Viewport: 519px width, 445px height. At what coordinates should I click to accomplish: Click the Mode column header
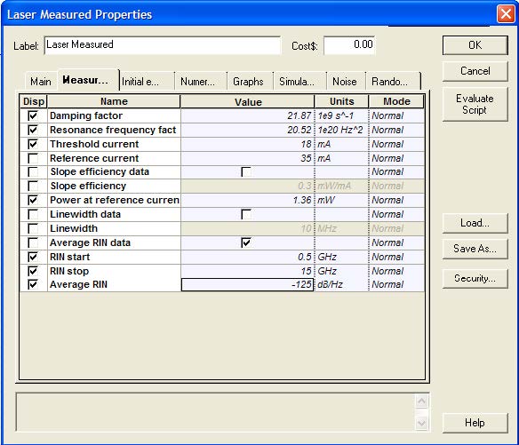click(396, 101)
